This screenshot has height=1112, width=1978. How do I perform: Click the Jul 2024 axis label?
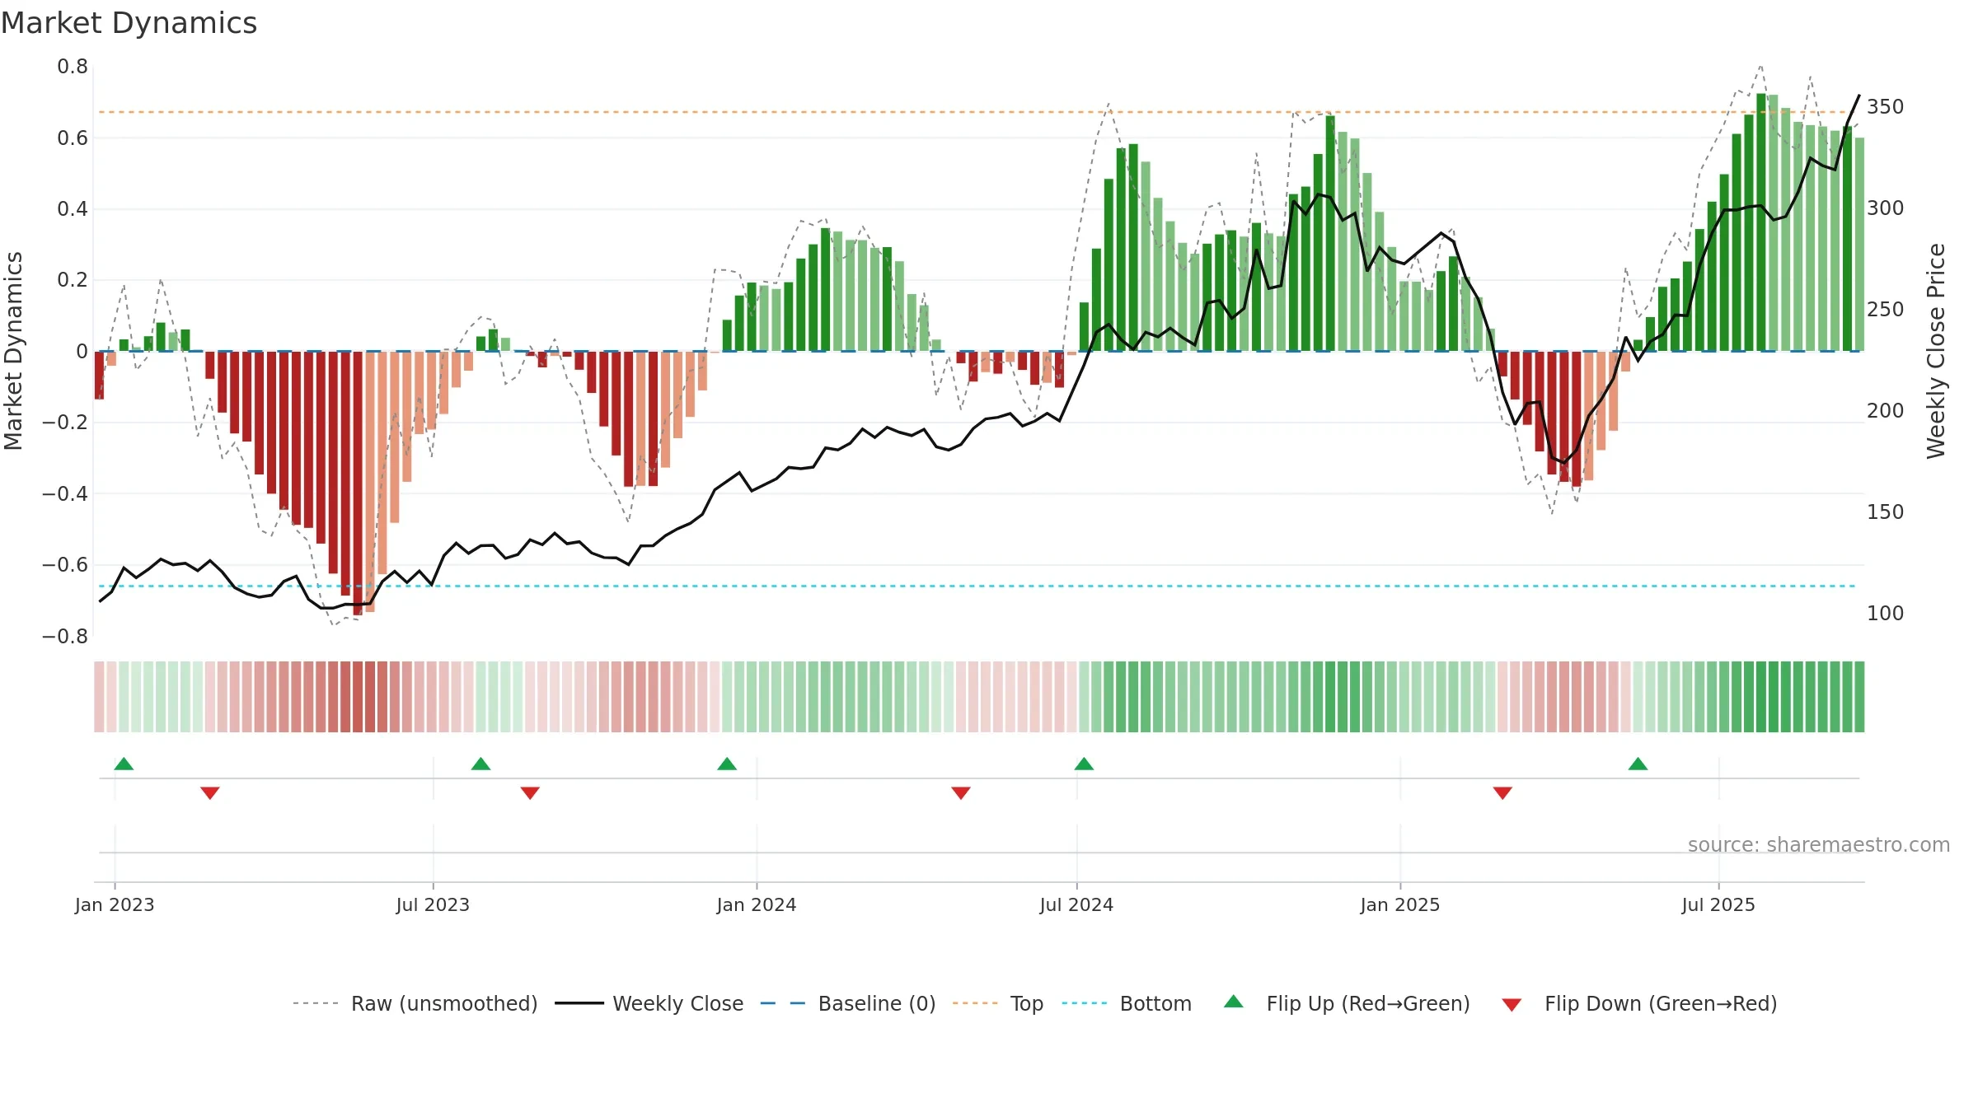point(1076,904)
